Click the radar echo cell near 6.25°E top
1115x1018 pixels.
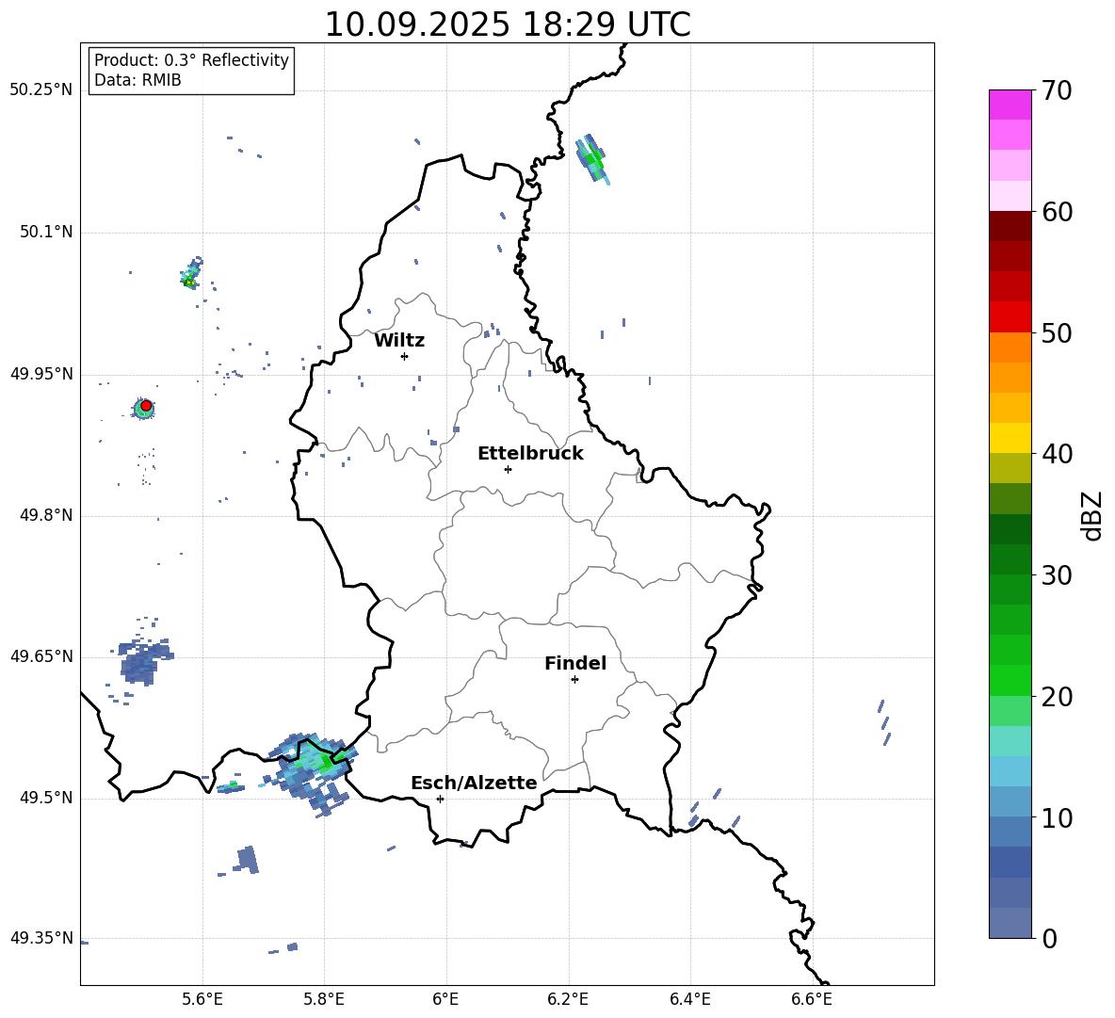[x=592, y=159]
